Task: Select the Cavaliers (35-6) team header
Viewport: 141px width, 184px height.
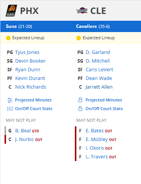Action: click(x=93, y=26)
